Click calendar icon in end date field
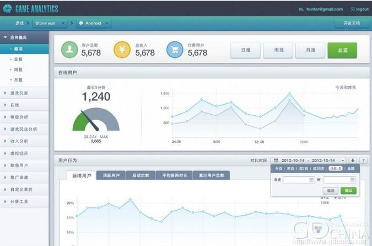This screenshot has height=246, width=372. click(353, 180)
